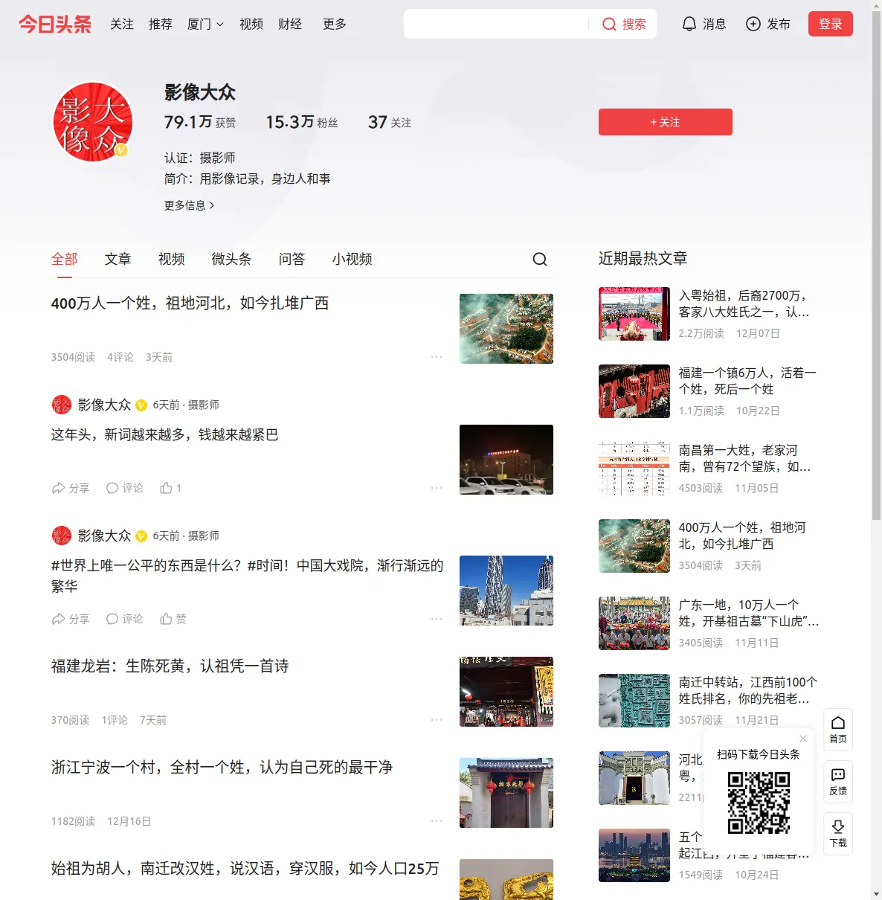Click the 影像大众 profile avatar
The image size is (882, 900).
click(92, 122)
